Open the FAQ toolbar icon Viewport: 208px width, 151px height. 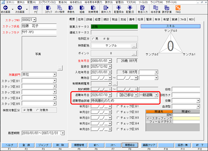178,9
